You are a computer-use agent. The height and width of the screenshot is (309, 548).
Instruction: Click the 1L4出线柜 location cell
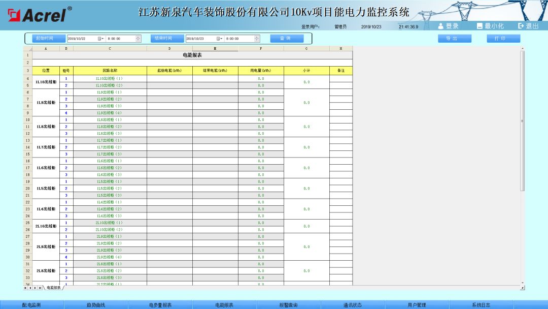pyautogui.click(x=46, y=209)
